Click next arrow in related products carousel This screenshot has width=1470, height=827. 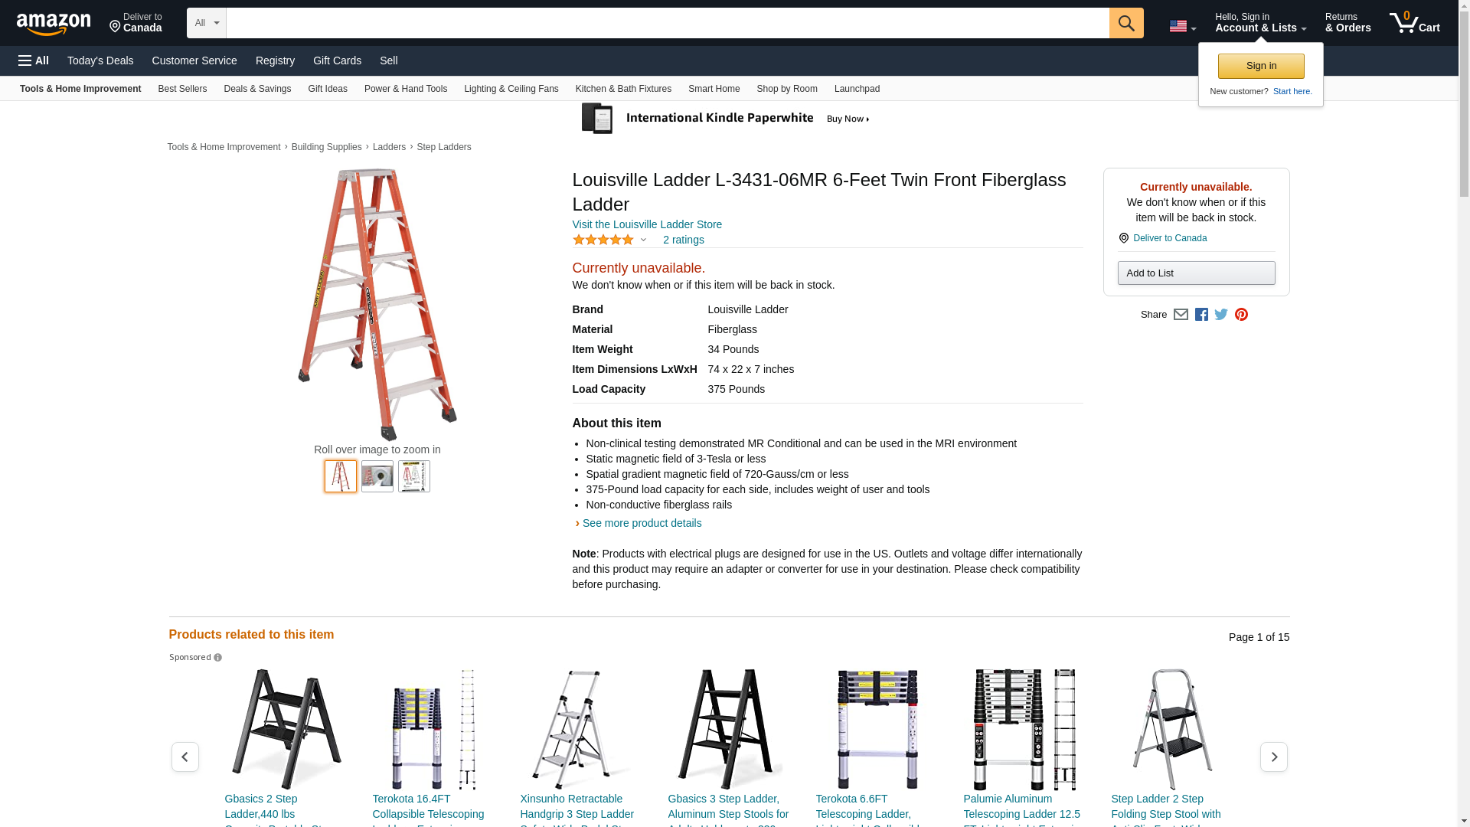(1273, 757)
